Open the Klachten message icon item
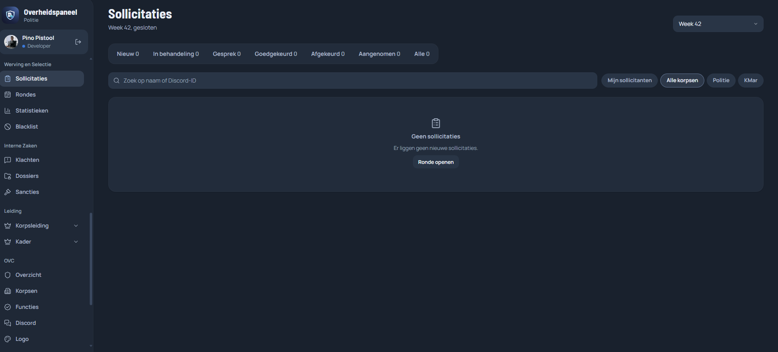778x352 pixels. 7,160
